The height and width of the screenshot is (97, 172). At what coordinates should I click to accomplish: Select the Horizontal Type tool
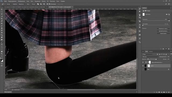point(2,44)
